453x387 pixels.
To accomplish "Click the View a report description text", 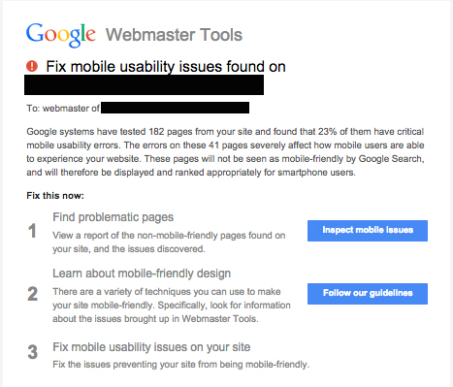I will click(169, 242).
